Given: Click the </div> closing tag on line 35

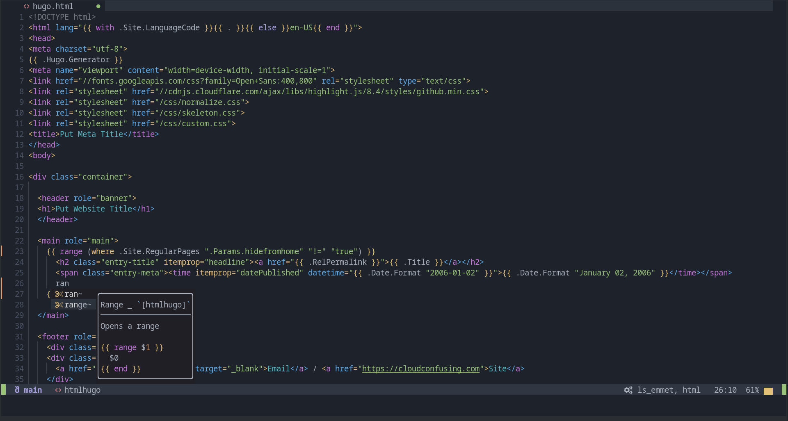Looking at the screenshot, I should pyautogui.click(x=60, y=379).
